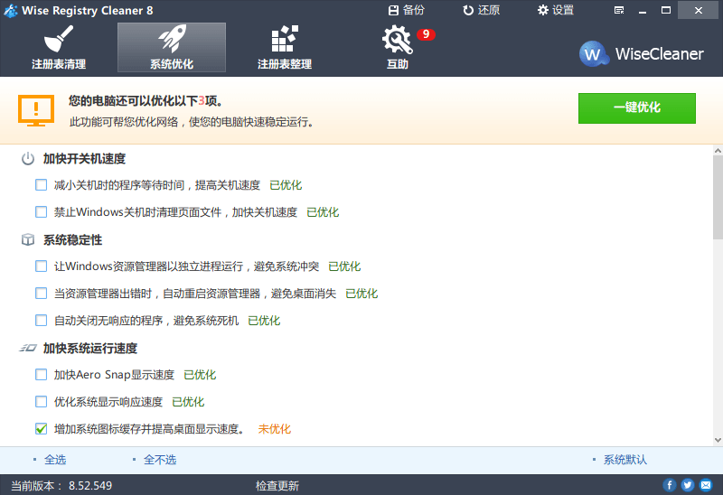Click the vertical scrollbar thumb
The height and width of the screenshot is (495, 723).
coord(718,197)
